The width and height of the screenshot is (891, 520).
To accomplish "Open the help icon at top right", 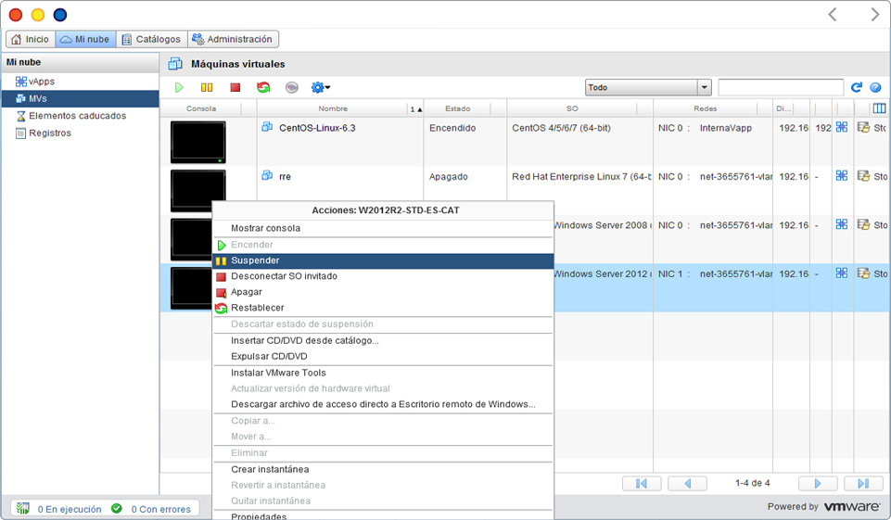I will point(874,87).
